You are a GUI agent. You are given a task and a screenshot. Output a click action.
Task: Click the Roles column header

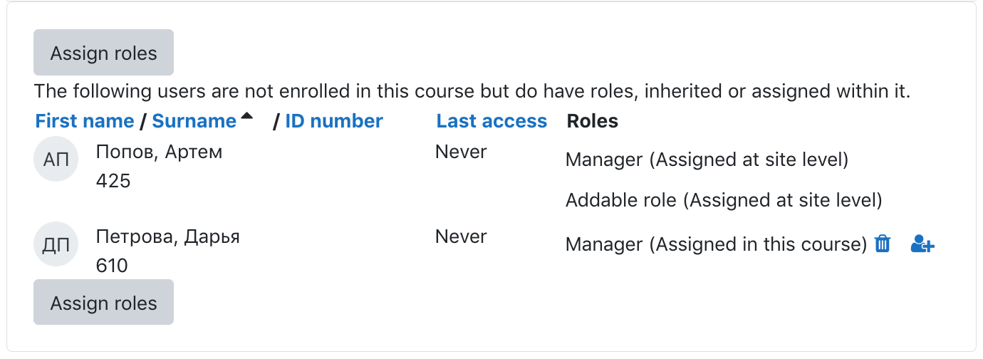point(592,121)
